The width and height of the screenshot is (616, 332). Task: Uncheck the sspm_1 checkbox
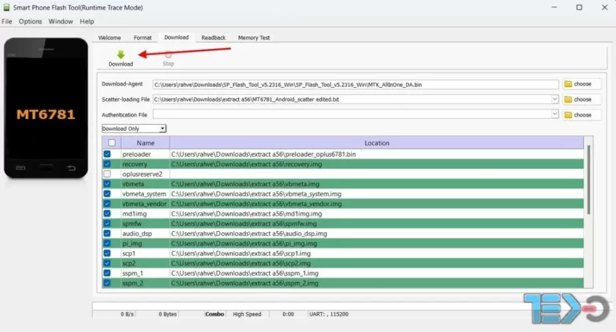[107, 273]
